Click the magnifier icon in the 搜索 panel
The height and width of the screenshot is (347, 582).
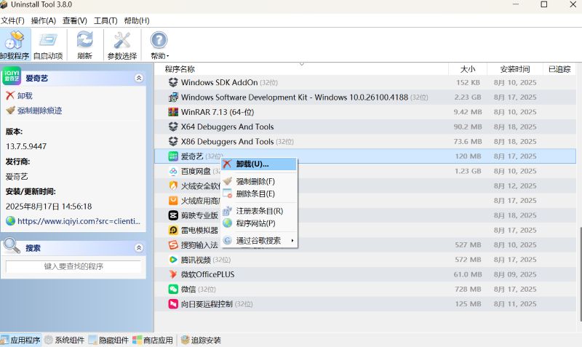12,246
